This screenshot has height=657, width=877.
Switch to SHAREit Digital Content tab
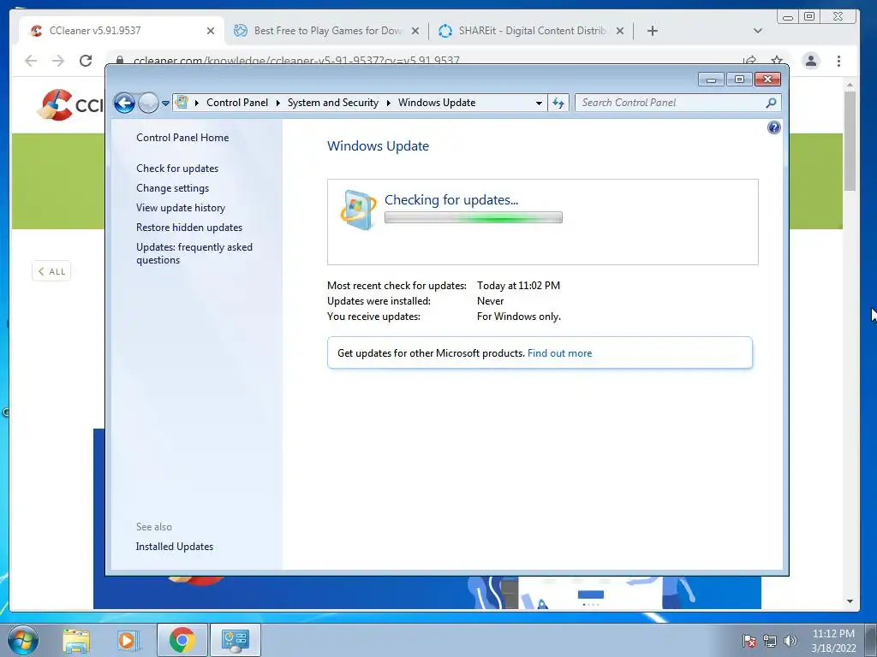pyautogui.click(x=531, y=31)
